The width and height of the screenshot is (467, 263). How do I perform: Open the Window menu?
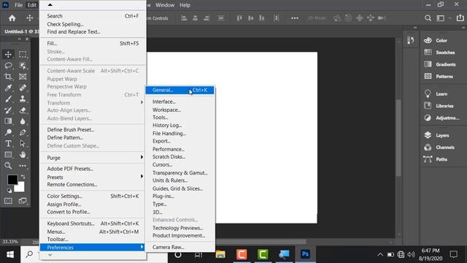tap(165, 5)
